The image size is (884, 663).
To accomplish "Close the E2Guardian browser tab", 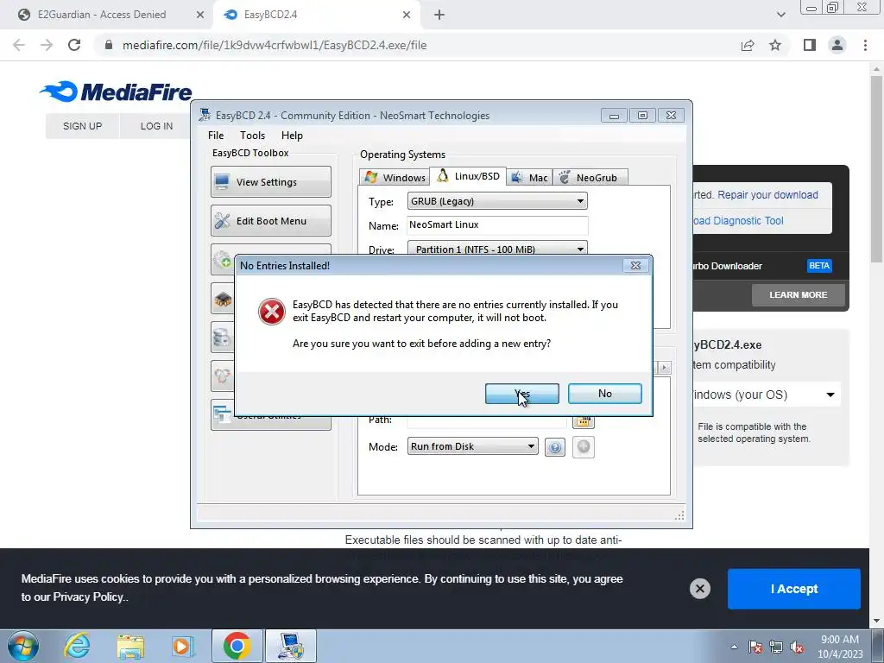I will (200, 16).
